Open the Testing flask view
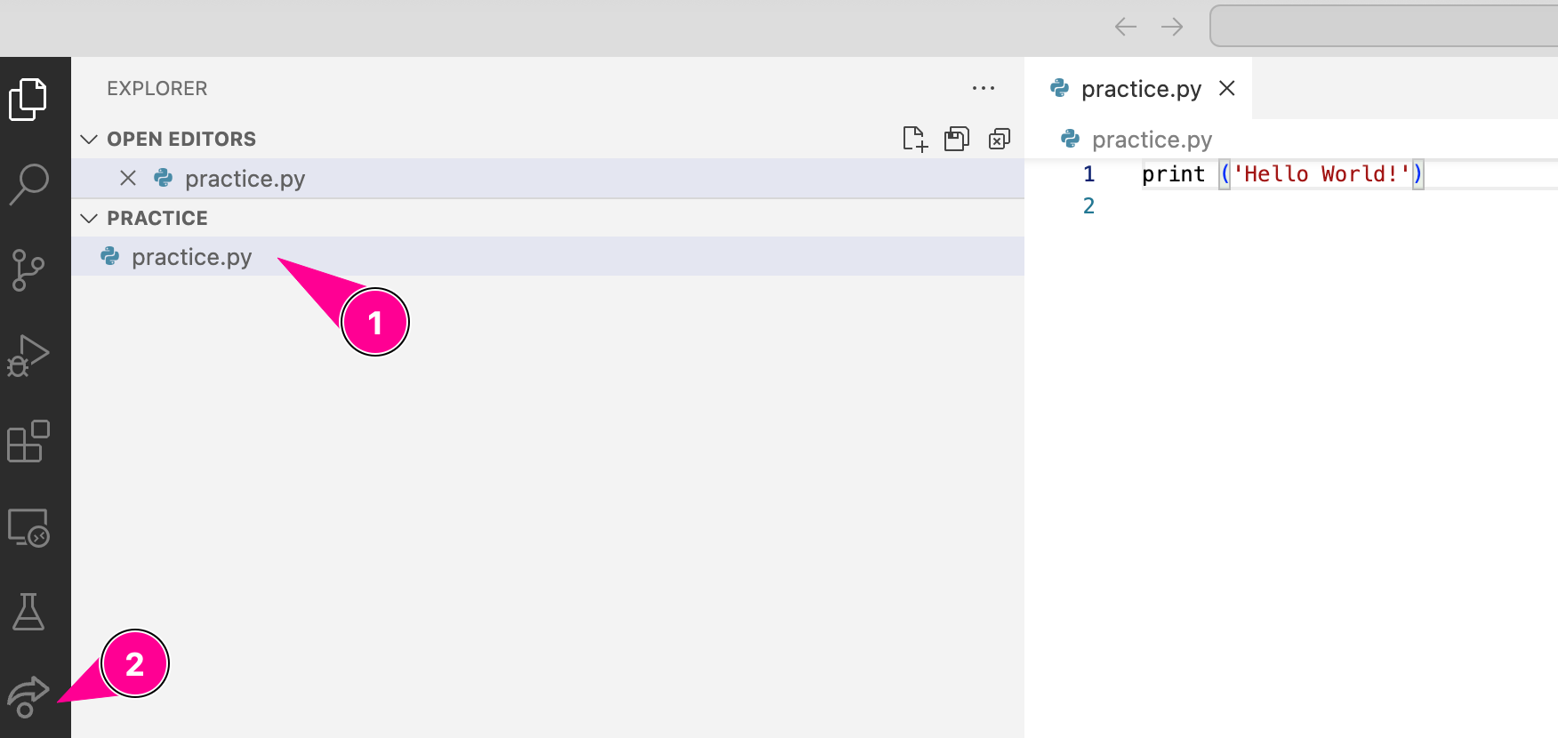This screenshot has height=738, width=1558. (28, 612)
